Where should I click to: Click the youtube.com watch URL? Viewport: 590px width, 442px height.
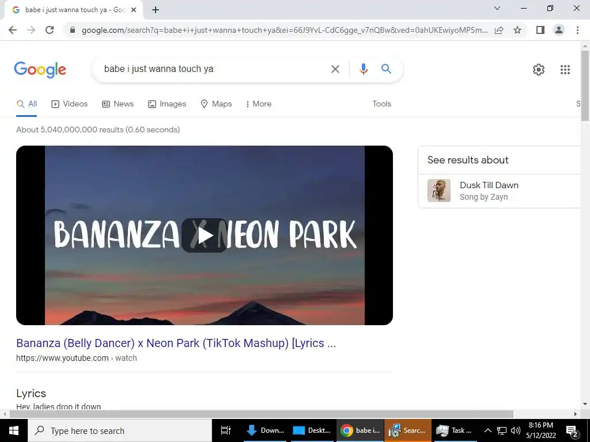pyautogui.click(x=77, y=358)
